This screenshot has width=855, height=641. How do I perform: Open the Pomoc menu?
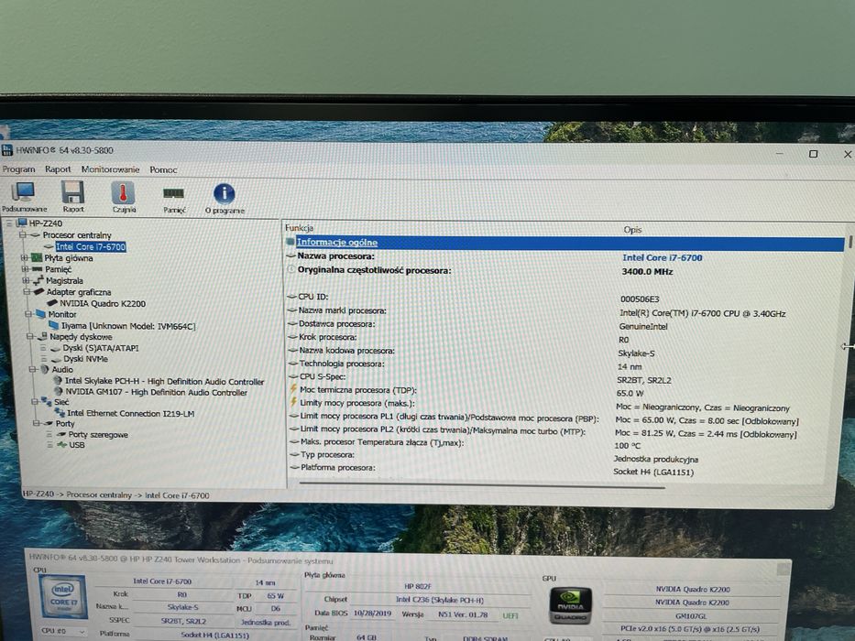pos(163,170)
